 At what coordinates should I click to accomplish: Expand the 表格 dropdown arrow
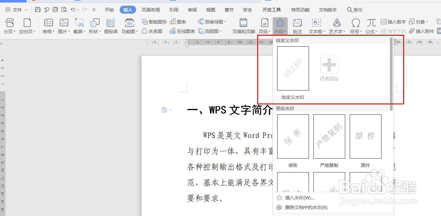pos(54,32)
